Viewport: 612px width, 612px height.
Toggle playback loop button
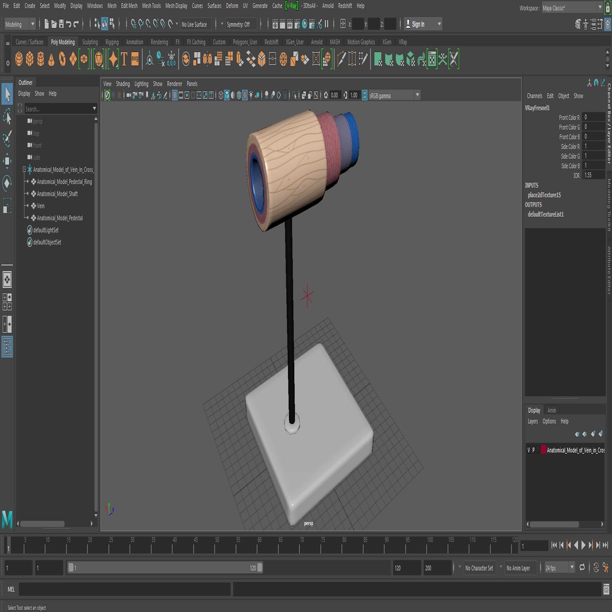tap(583, 567)
